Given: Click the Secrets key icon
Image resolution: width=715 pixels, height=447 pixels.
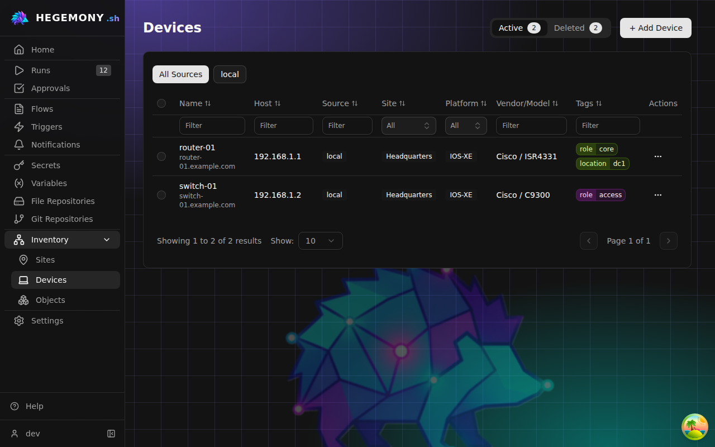Looking at the screenshot, I should coord(19,165).
